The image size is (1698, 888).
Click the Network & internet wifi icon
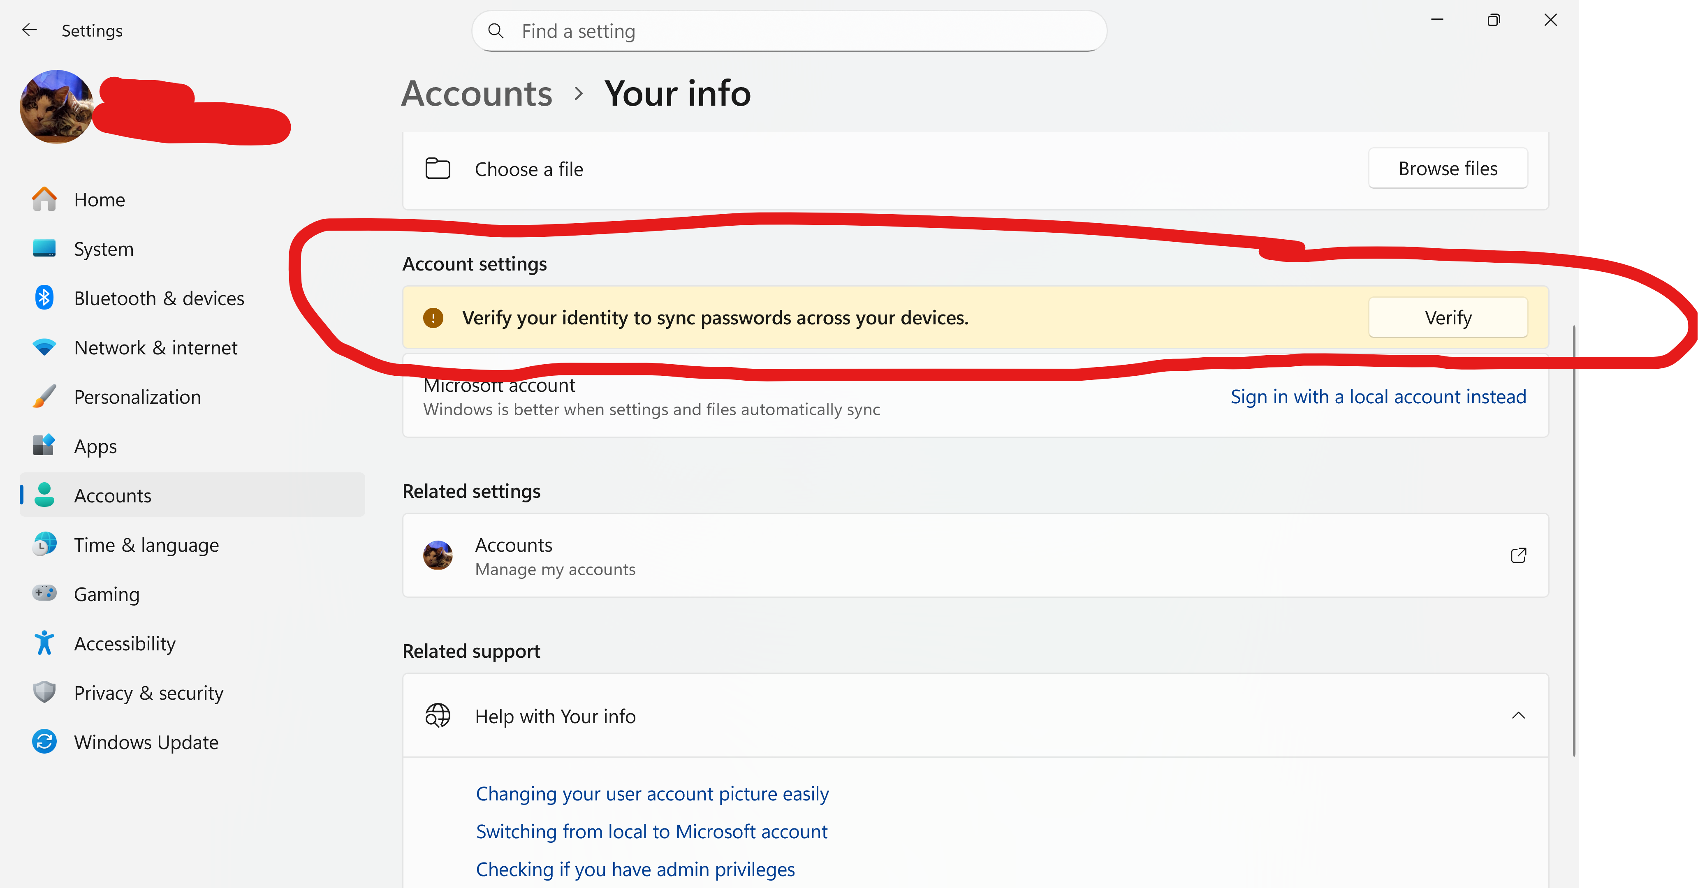tap(44, 347)
